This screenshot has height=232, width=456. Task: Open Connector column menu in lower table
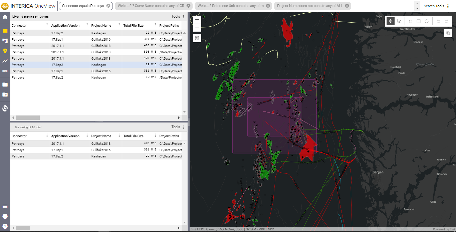point(47,135)
